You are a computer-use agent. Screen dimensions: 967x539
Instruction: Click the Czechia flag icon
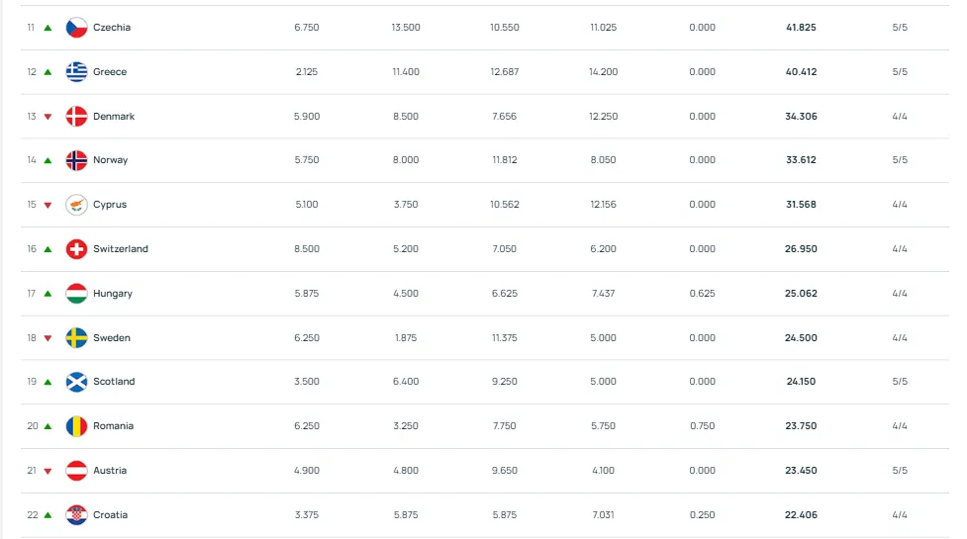(x=76, y=27)
